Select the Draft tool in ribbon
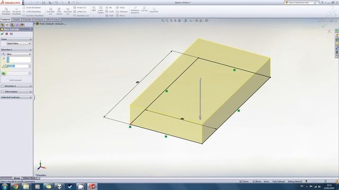339x190 pixels. point(110,12)
